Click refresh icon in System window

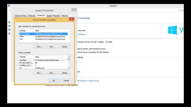(x=182, y=11)
